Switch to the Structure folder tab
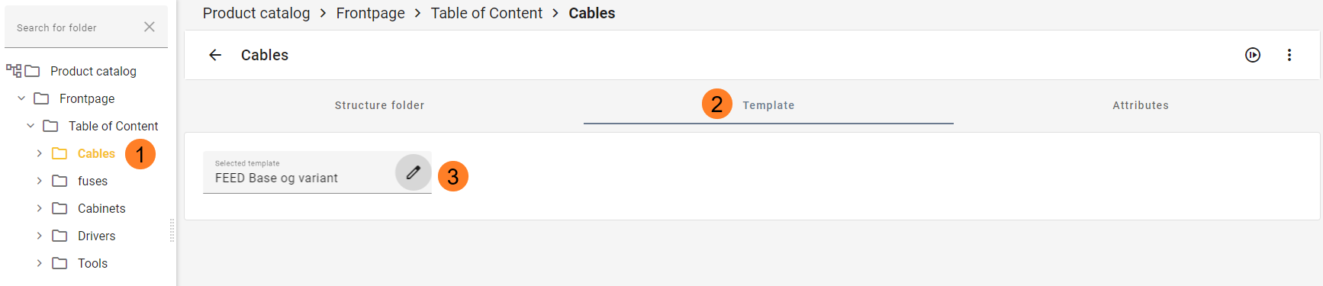 pos(379,105)
